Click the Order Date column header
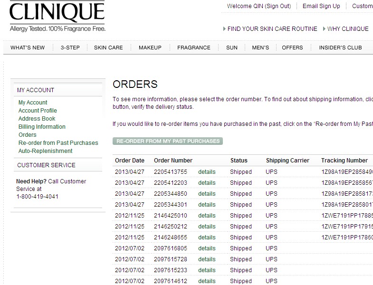The height and width of the screenshot is (285, 373). click(x=130, y=161)
